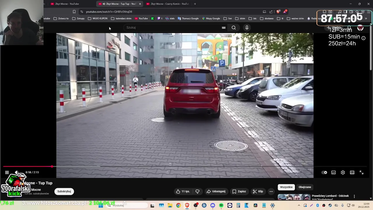Click the taskbar Wyszukaj search box

[x=127, y=205]
